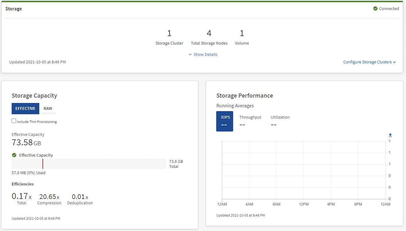Screen dimensions: 406x231
Task: Expand Show Details under storage summary
Action: tap(203, 54)
